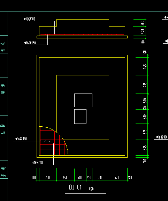
Task: Select the 710 horizontal dimension text
Action: coord(100,177)
